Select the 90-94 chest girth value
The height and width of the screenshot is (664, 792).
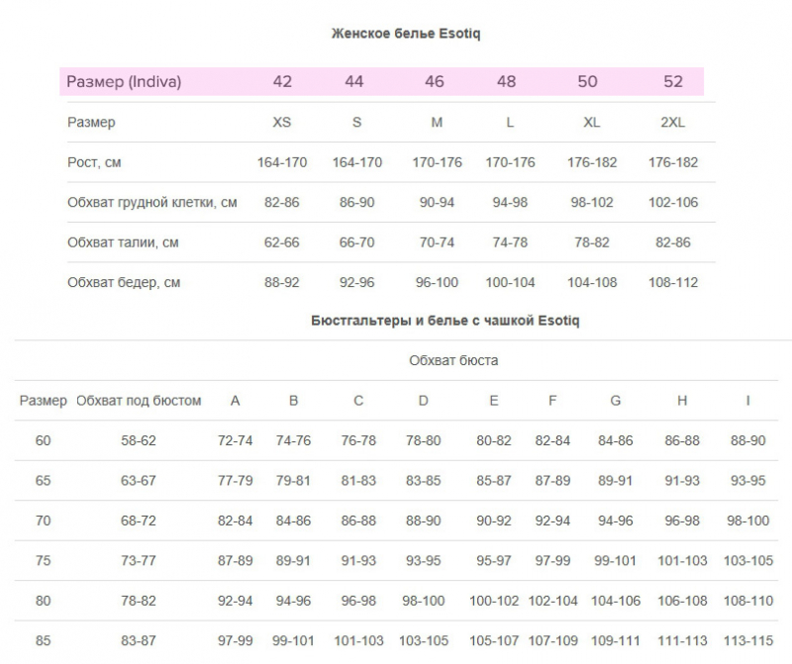coord(437,203)
